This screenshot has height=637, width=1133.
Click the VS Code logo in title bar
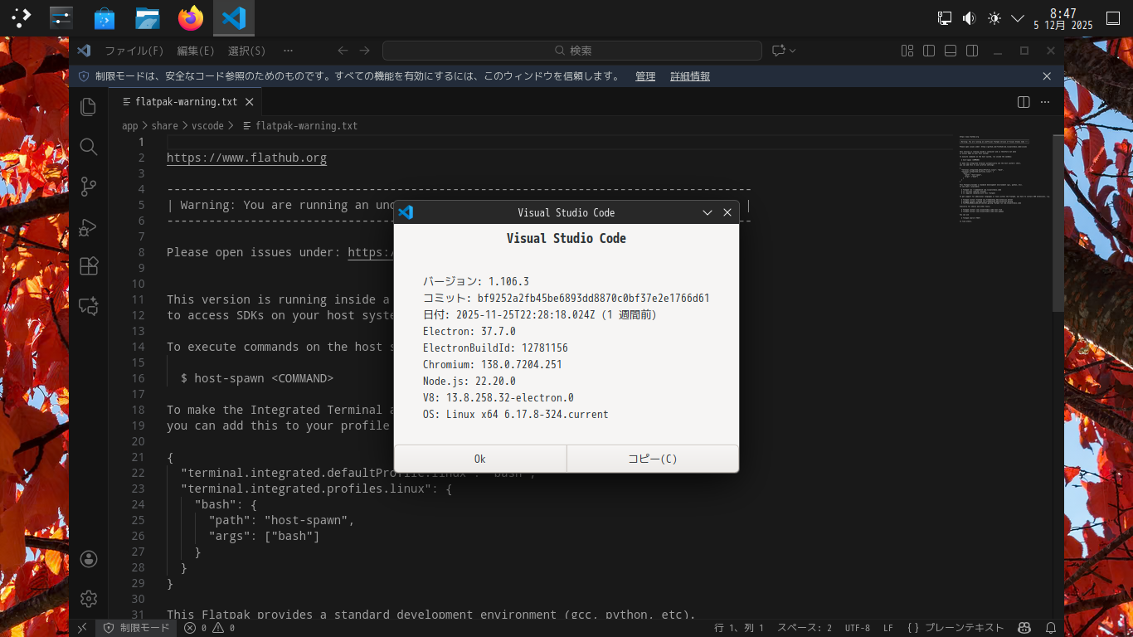[x=84, y=51]
